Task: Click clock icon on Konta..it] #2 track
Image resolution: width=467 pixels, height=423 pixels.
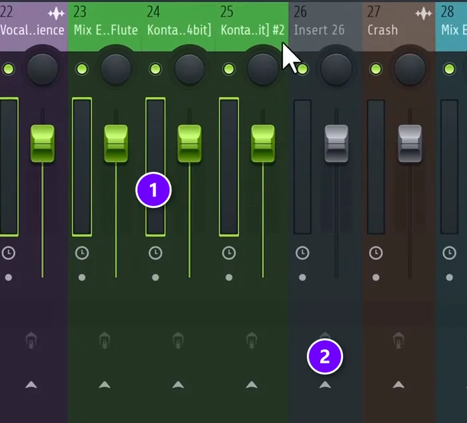Action: point(229,253)
